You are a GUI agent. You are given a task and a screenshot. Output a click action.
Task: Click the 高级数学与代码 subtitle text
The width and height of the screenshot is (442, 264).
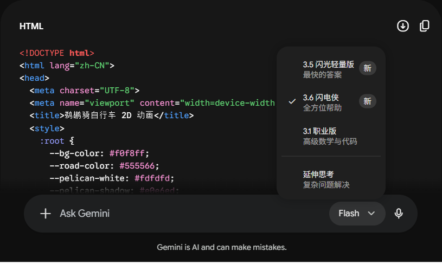(330, 141)
